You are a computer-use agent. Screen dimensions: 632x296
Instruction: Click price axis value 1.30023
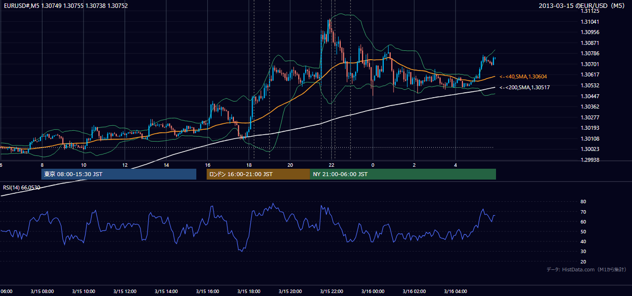coord(590,149)
